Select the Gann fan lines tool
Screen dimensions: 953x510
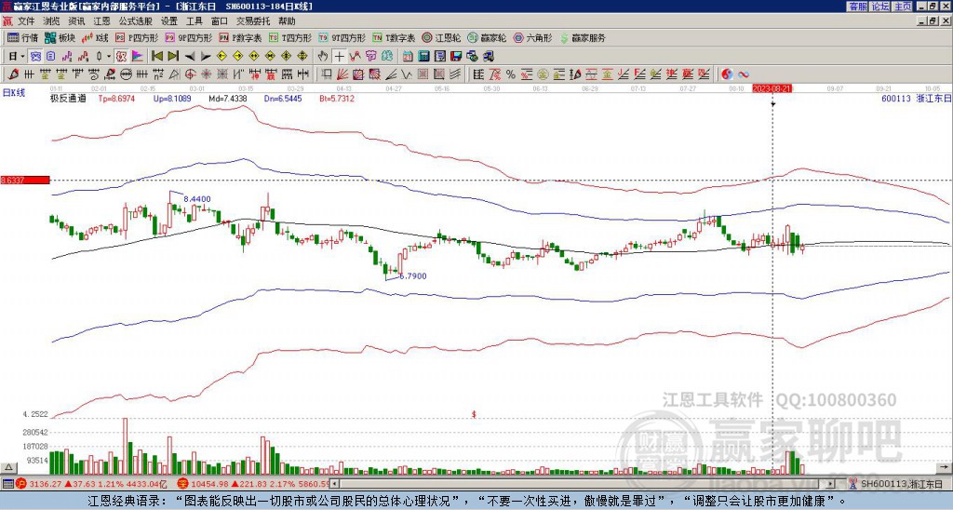(342, 74)
